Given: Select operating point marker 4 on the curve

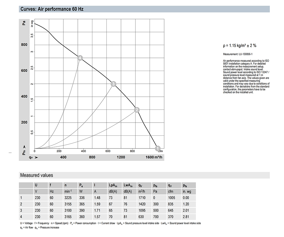Looking at the screenshot, I should coord(80,58).
